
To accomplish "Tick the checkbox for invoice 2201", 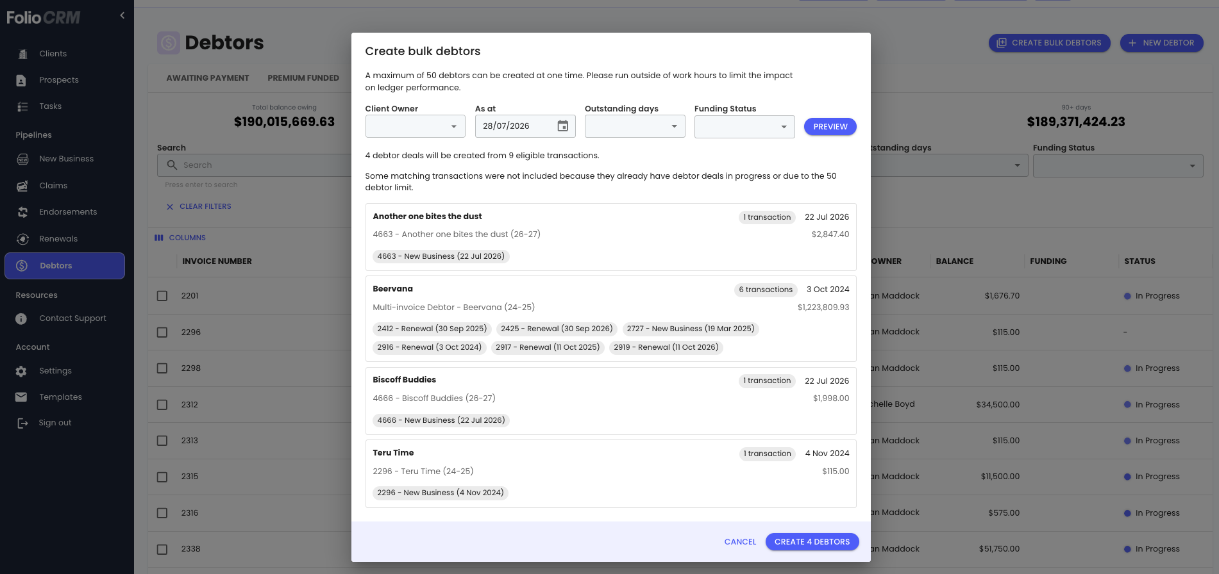I will (162, 296).
